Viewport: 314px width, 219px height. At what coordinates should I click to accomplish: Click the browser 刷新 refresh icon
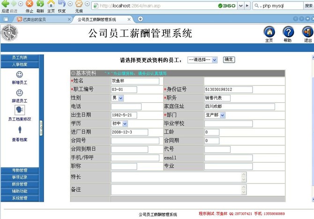pyautogui.click(x=40, y=4)
